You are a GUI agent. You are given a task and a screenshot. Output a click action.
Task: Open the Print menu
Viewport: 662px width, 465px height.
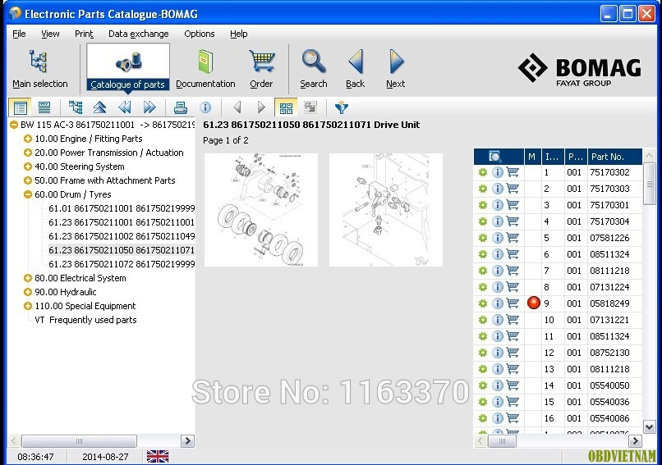pyautogui.click(x=84, y=34)
